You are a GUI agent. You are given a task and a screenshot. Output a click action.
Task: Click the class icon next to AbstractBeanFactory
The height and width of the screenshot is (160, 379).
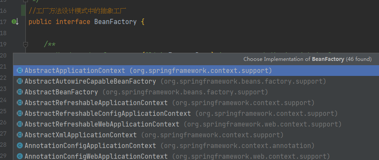pos(20,92)
